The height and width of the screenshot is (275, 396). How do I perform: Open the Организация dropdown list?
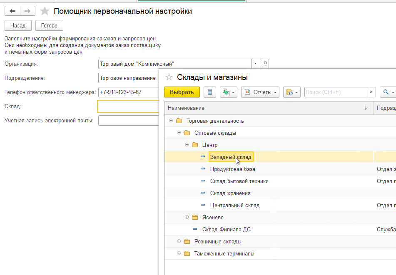[x=255, y=64]
